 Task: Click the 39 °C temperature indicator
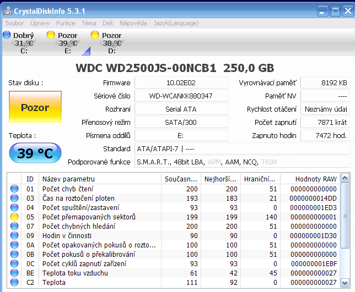pyautogui.click(x=35, y=153)
